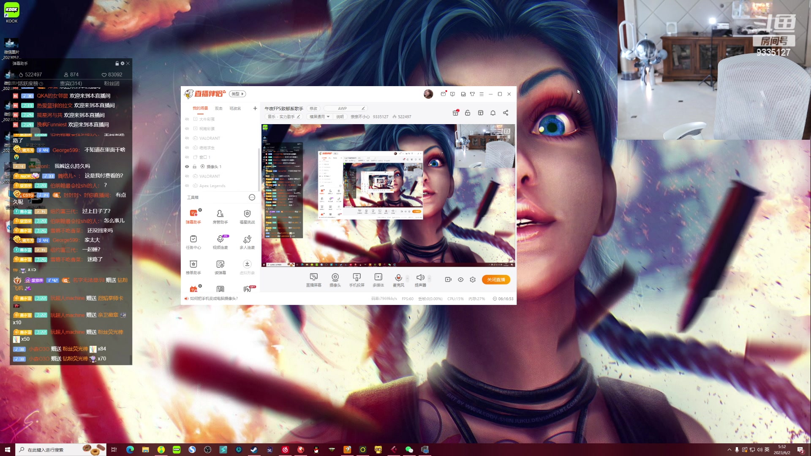Open 读弹幕 tool
The height and width of the screenshot is (456, 811).
pos(220,267)
